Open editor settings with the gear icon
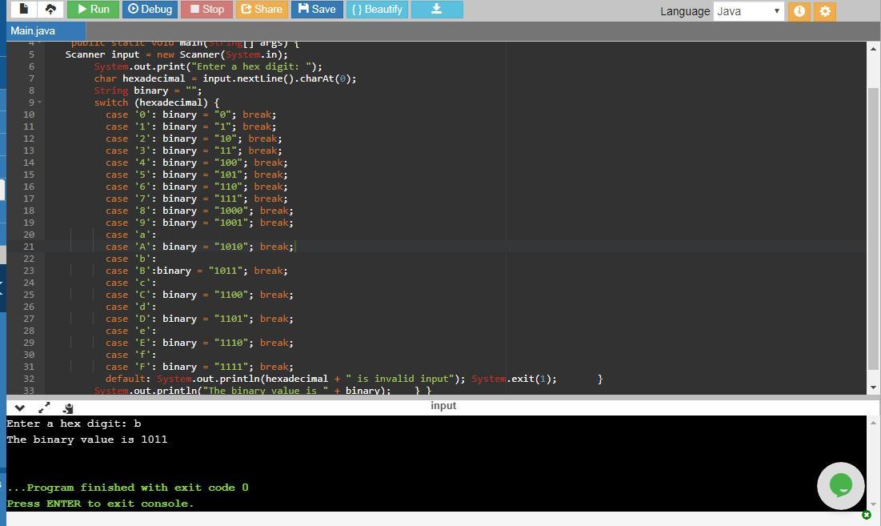The height and width of the screenshot is (526, 881). tap(826, 10)
